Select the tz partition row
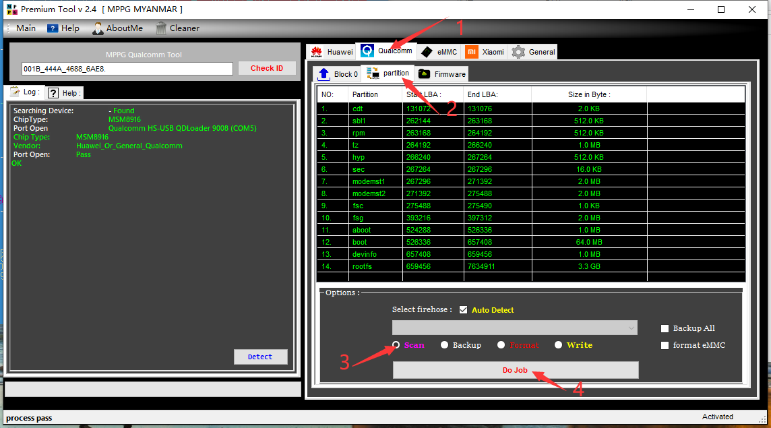771x428 pixels. tap(531, 145)
